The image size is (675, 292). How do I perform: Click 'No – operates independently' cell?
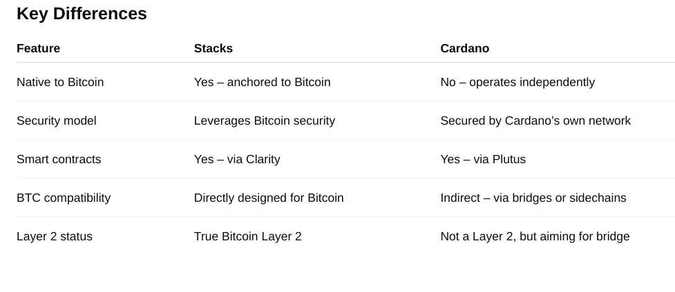tap(517, 82)
